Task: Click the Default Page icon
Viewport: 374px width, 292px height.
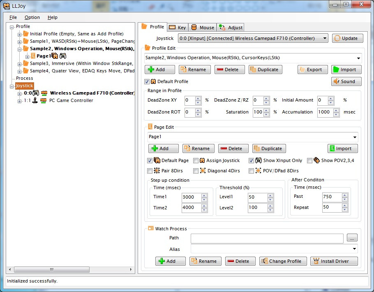Action: point(157,160)
